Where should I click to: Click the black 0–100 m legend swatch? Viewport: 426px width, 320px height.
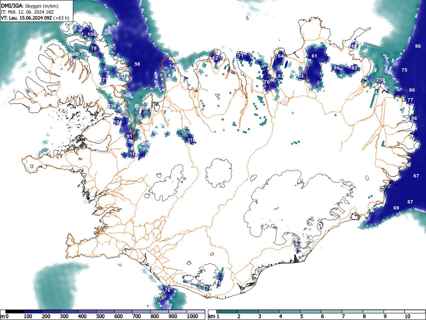coord(14,311)
